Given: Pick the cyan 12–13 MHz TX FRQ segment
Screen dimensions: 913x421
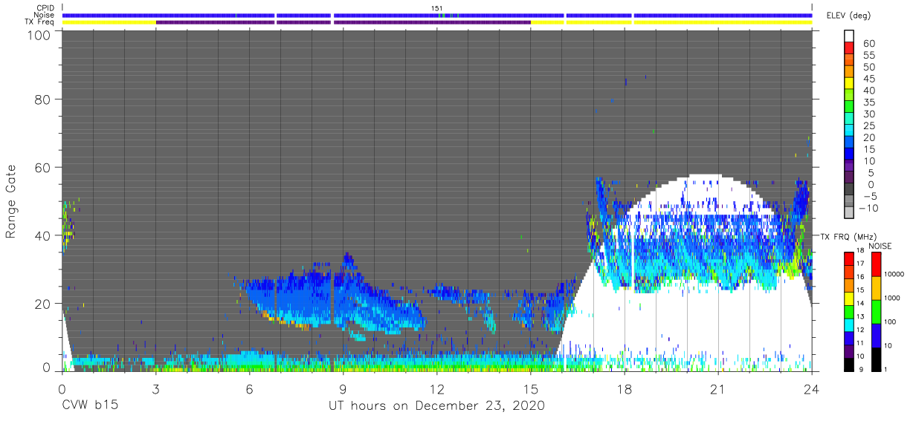Looking at the screenshot, I should point(850,325).
